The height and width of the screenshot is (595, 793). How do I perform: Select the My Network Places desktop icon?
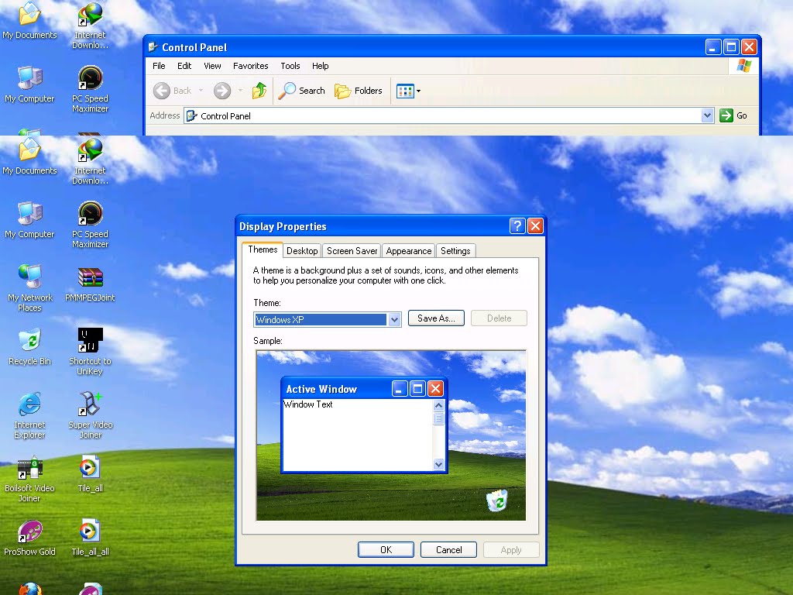point(30,287)
